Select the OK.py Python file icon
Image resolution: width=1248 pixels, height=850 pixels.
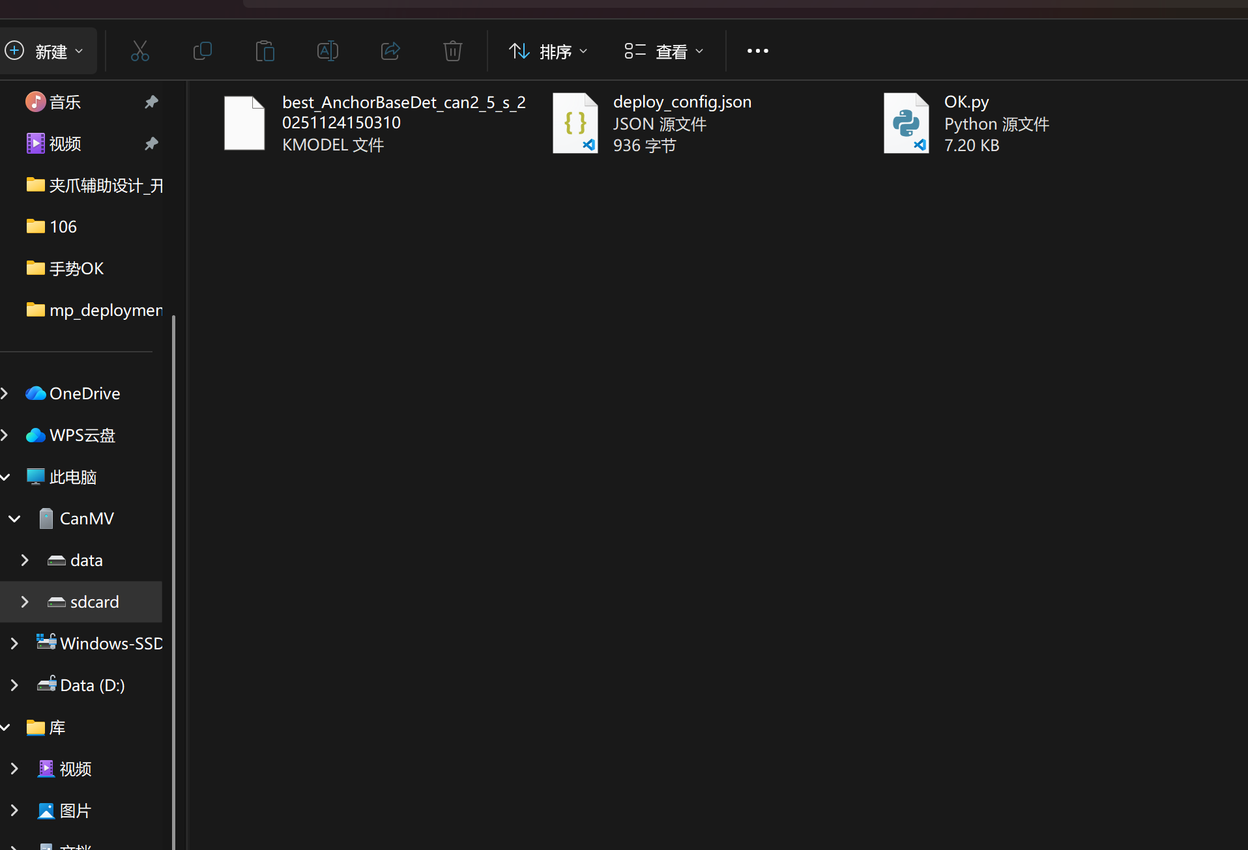click(x=906, y=123)
